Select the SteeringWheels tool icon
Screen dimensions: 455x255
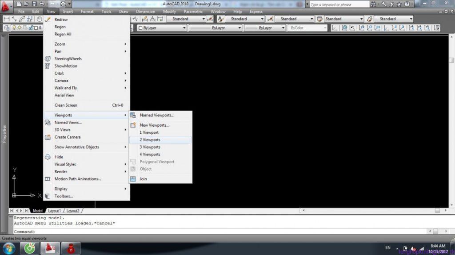coord(48,58)
